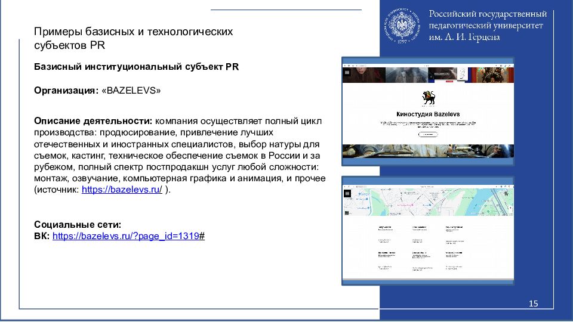
Task: Open the bazelevs.ru source link
Action: tap(122, 190)
